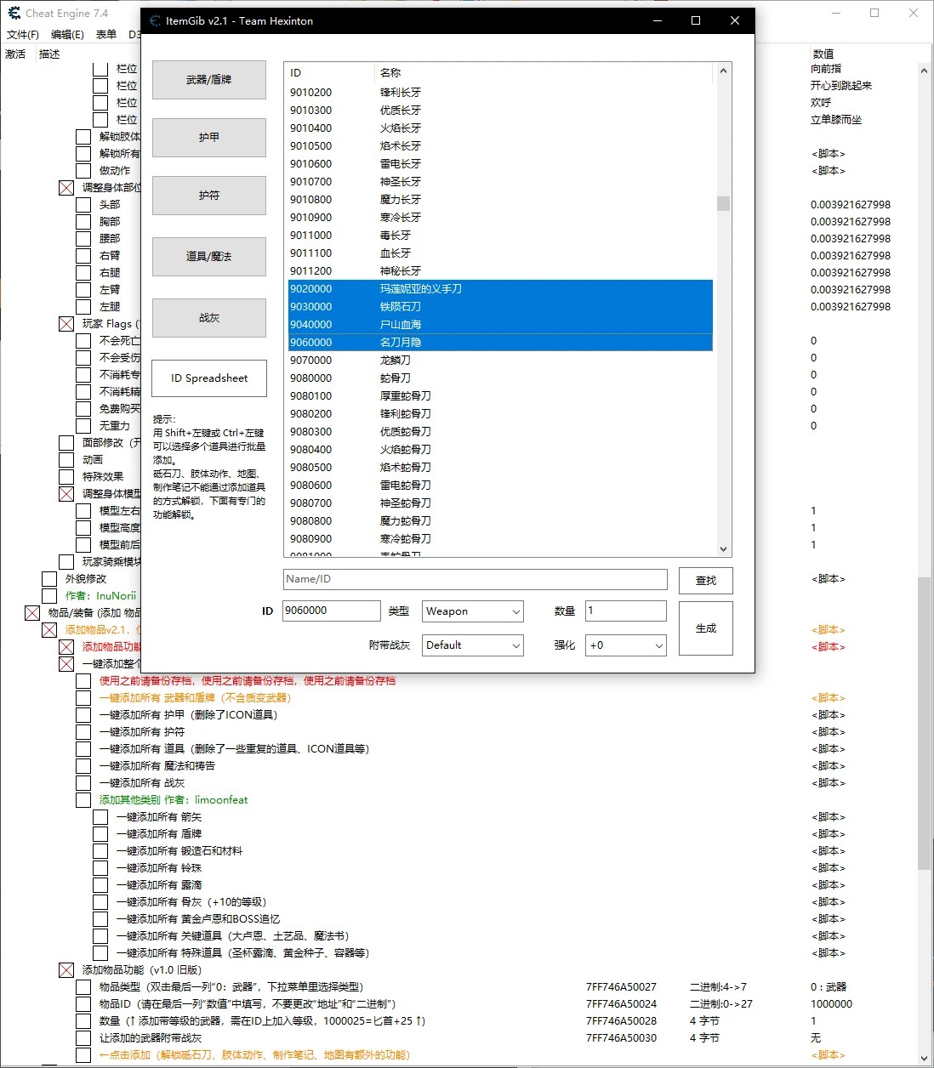Maximize the ItemGib window
Viewport: 934px width, 1068px height.
pos(696,20)
